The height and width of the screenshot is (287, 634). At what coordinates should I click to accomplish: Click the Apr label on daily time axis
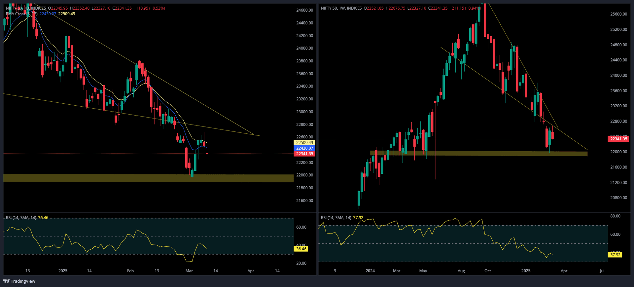click(x=251, y=271)
